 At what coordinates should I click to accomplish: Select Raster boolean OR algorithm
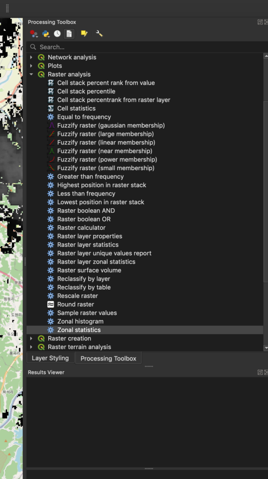84,219
